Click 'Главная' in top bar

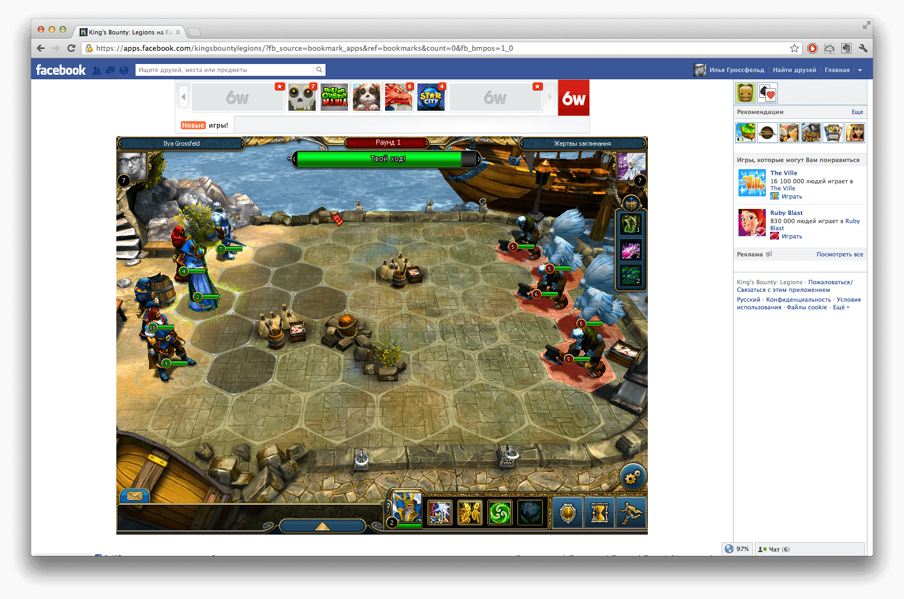[837, 70]
